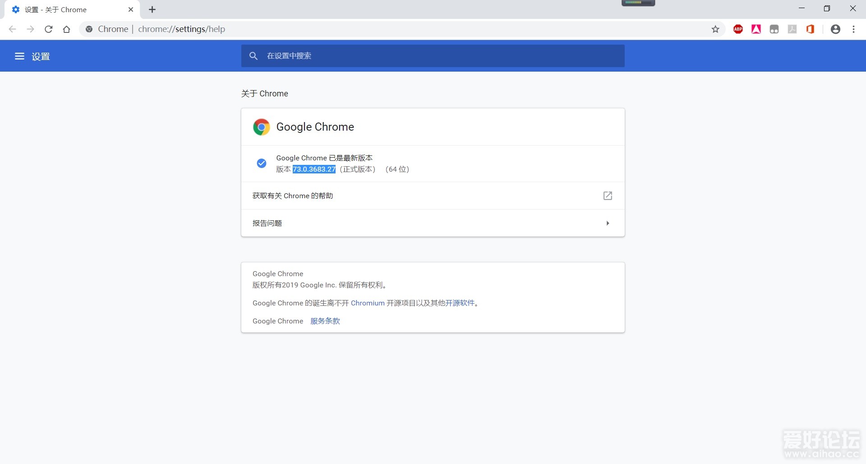Open the 开源软件 link
This screenshot has width=866, height=464.
click(460, 303)
